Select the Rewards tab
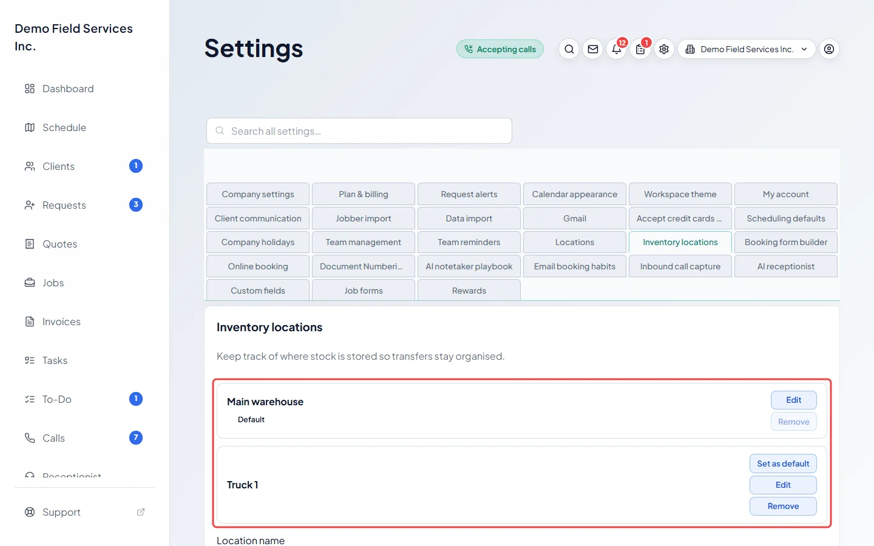This screenshot has width=874, height=546. coord(469,291)
